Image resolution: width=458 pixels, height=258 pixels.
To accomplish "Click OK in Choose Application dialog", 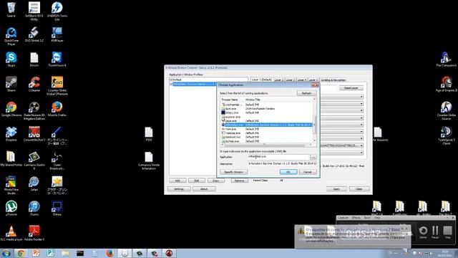I will pos(288,172).
